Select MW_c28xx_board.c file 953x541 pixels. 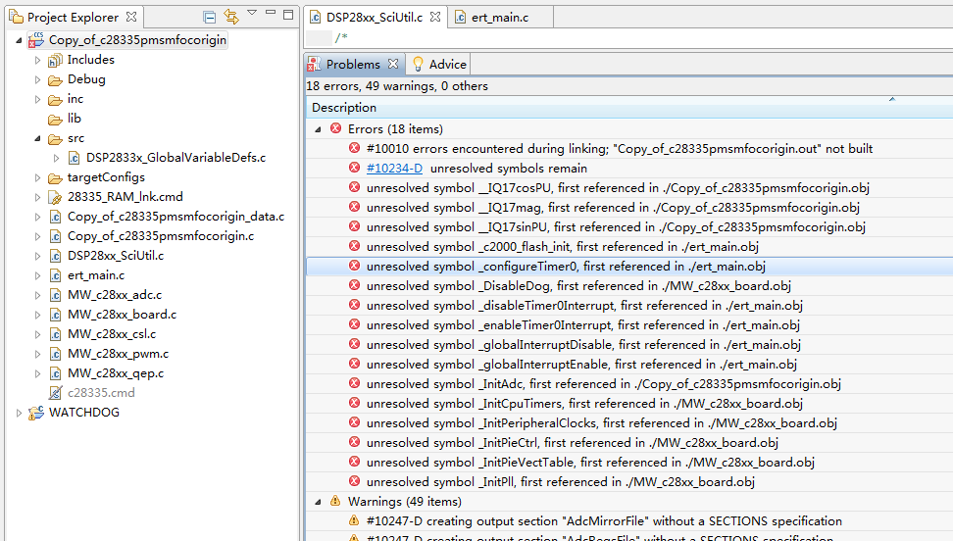click(x=122, y=315)
